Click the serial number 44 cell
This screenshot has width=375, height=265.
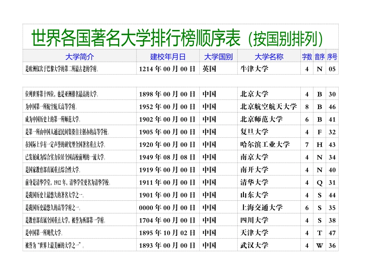coord(332,195)
